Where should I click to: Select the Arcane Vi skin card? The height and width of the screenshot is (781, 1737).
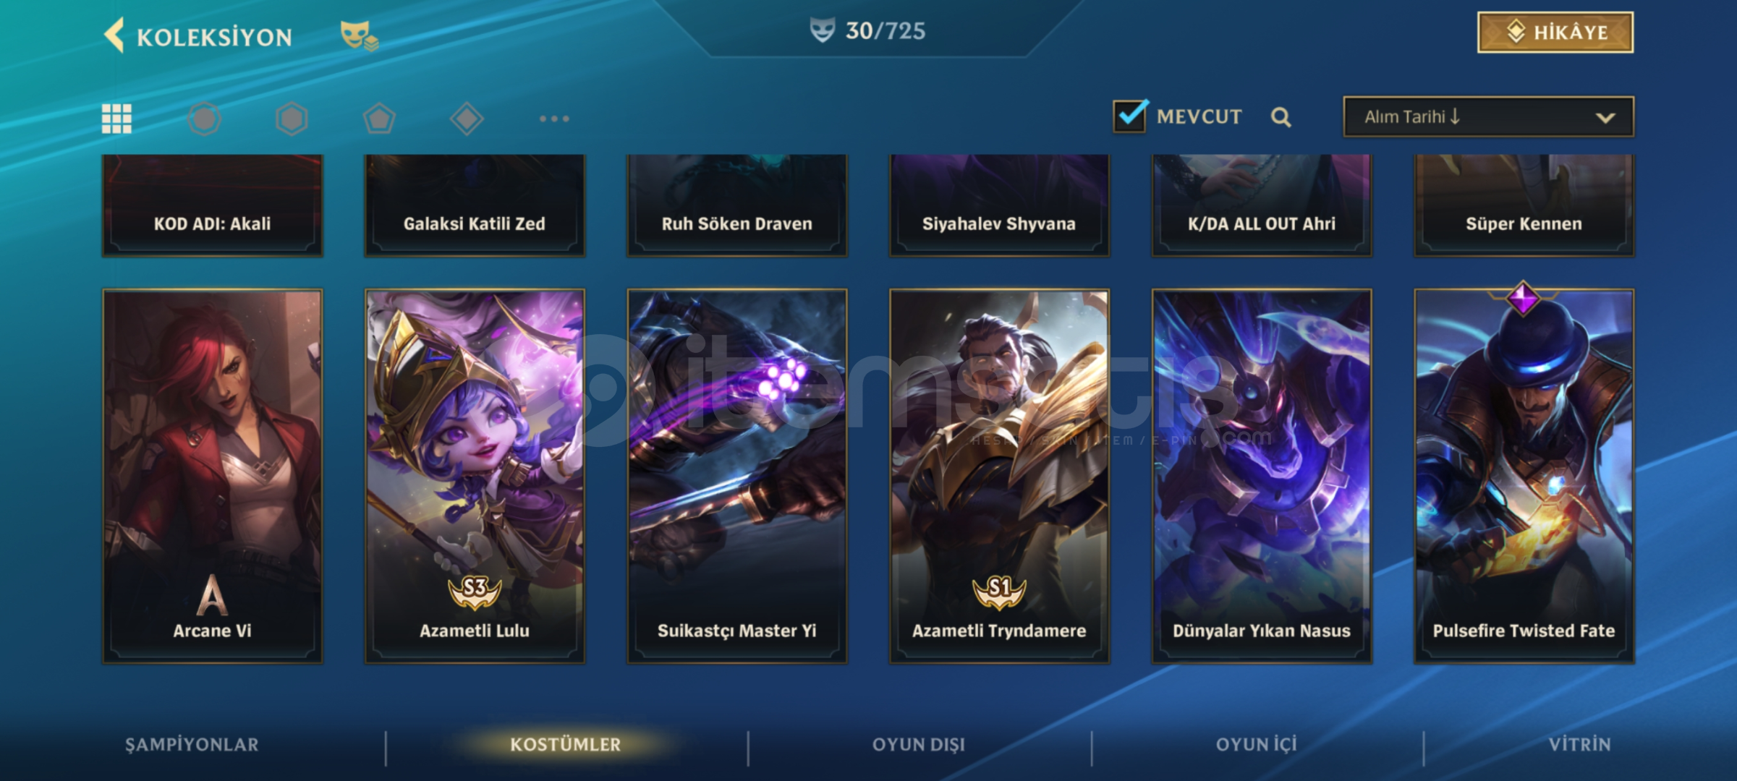(x=212, y=476)
